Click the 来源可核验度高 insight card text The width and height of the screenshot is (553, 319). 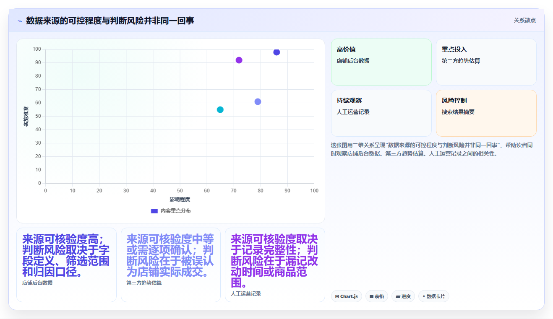(66, 255)
